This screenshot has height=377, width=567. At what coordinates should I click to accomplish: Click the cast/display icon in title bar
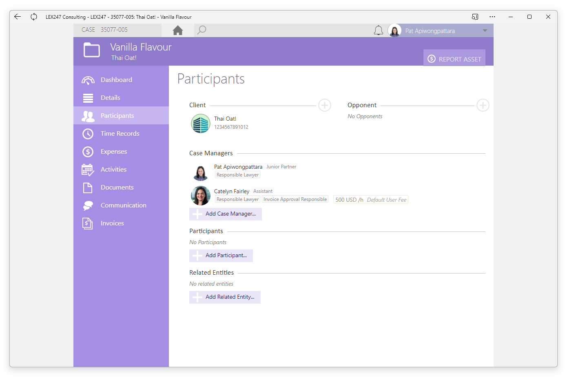475,17
